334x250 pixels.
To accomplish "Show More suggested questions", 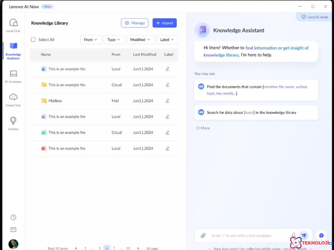I will [203, 128].
